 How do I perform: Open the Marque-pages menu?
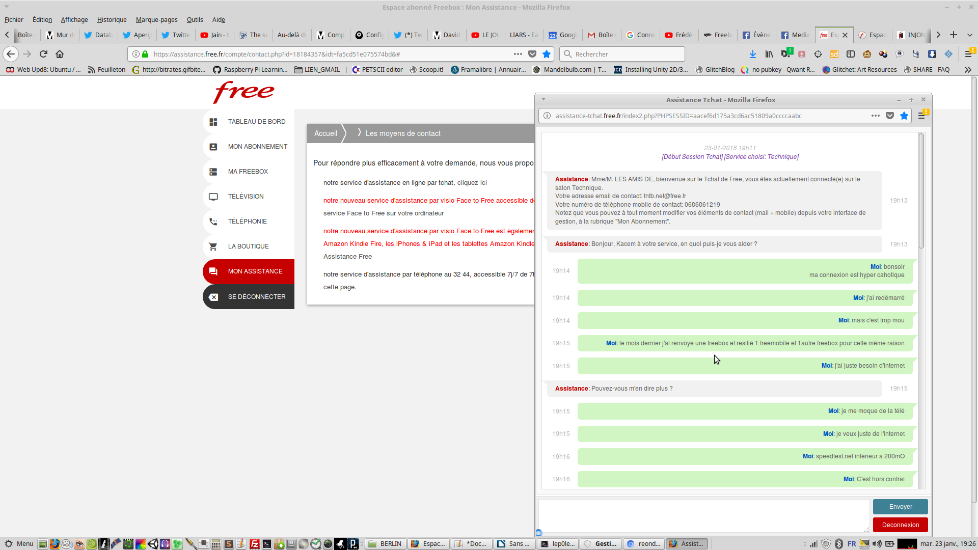tap(156, 19)
